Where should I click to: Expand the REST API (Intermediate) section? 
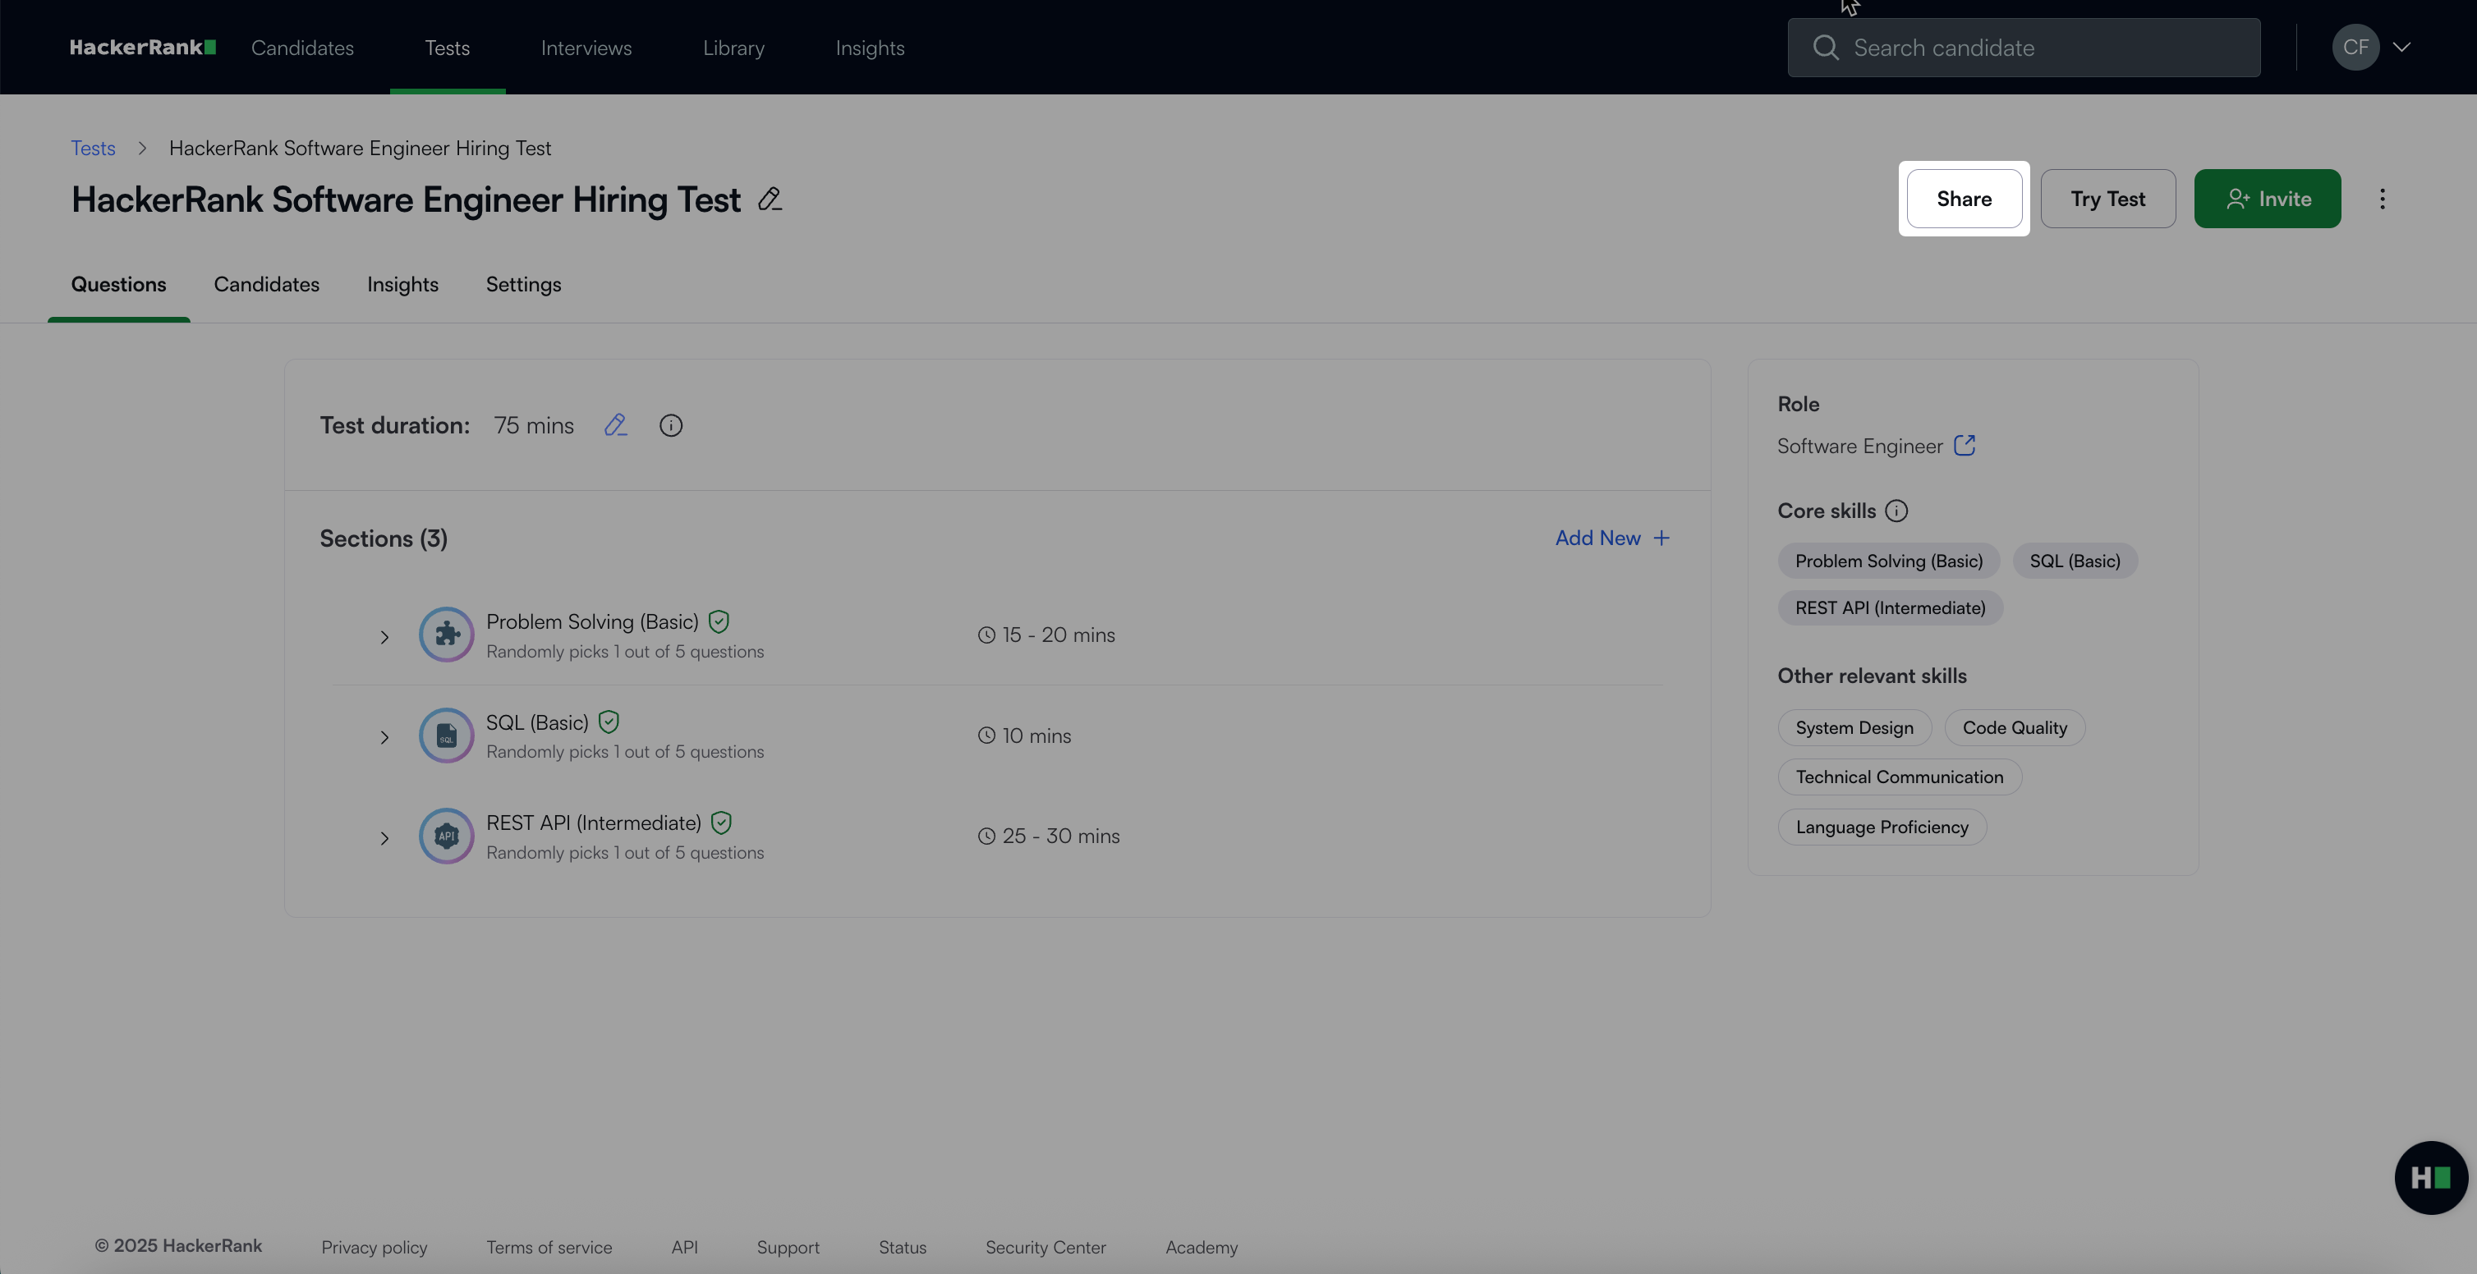pos(384,839)
